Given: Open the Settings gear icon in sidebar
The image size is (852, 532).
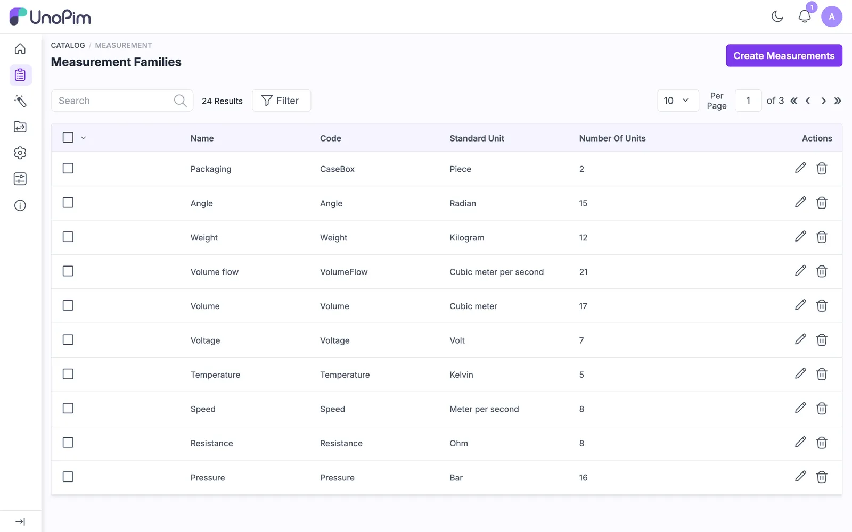Looking at the screenshot, I should click(20, 153).
